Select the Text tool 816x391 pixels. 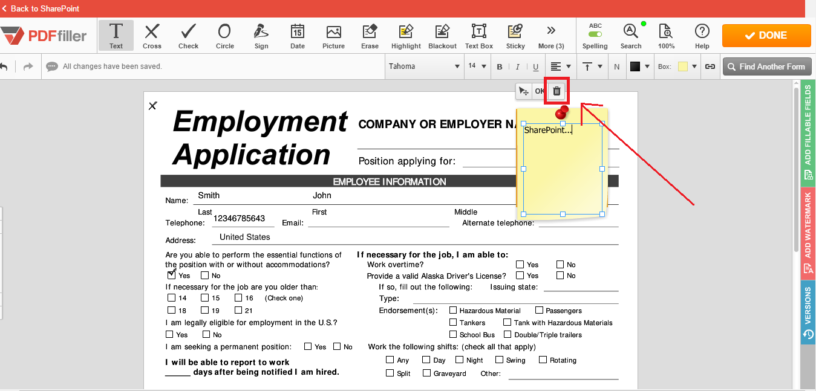[116, 36]
